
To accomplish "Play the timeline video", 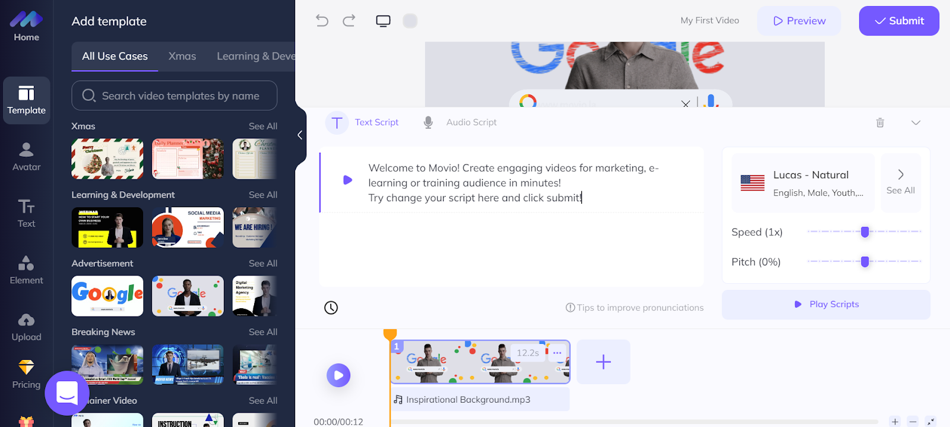I will pos(338,375).
